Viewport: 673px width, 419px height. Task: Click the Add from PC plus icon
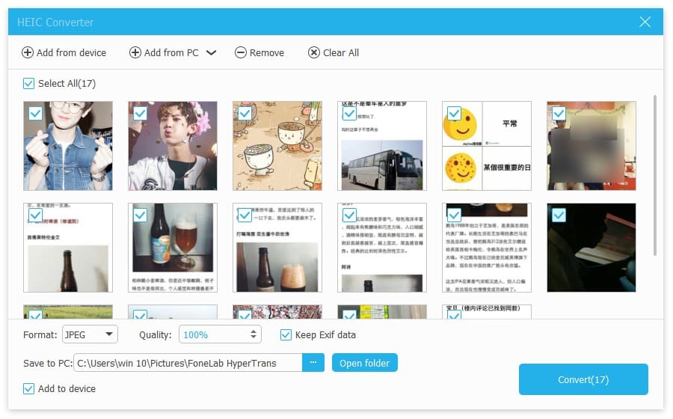[135, 53]
